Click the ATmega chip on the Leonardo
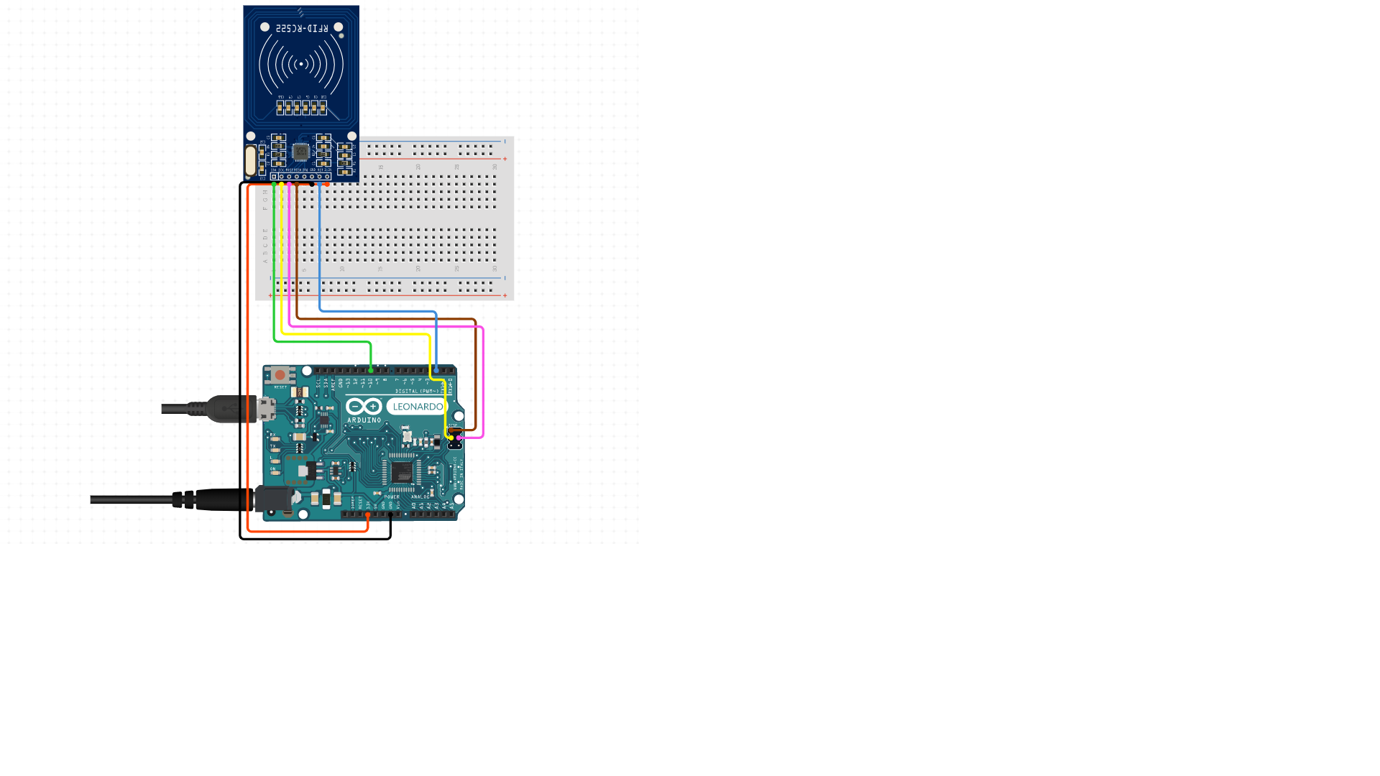This screenshot has height=776, width=1380. pos(402,473)
